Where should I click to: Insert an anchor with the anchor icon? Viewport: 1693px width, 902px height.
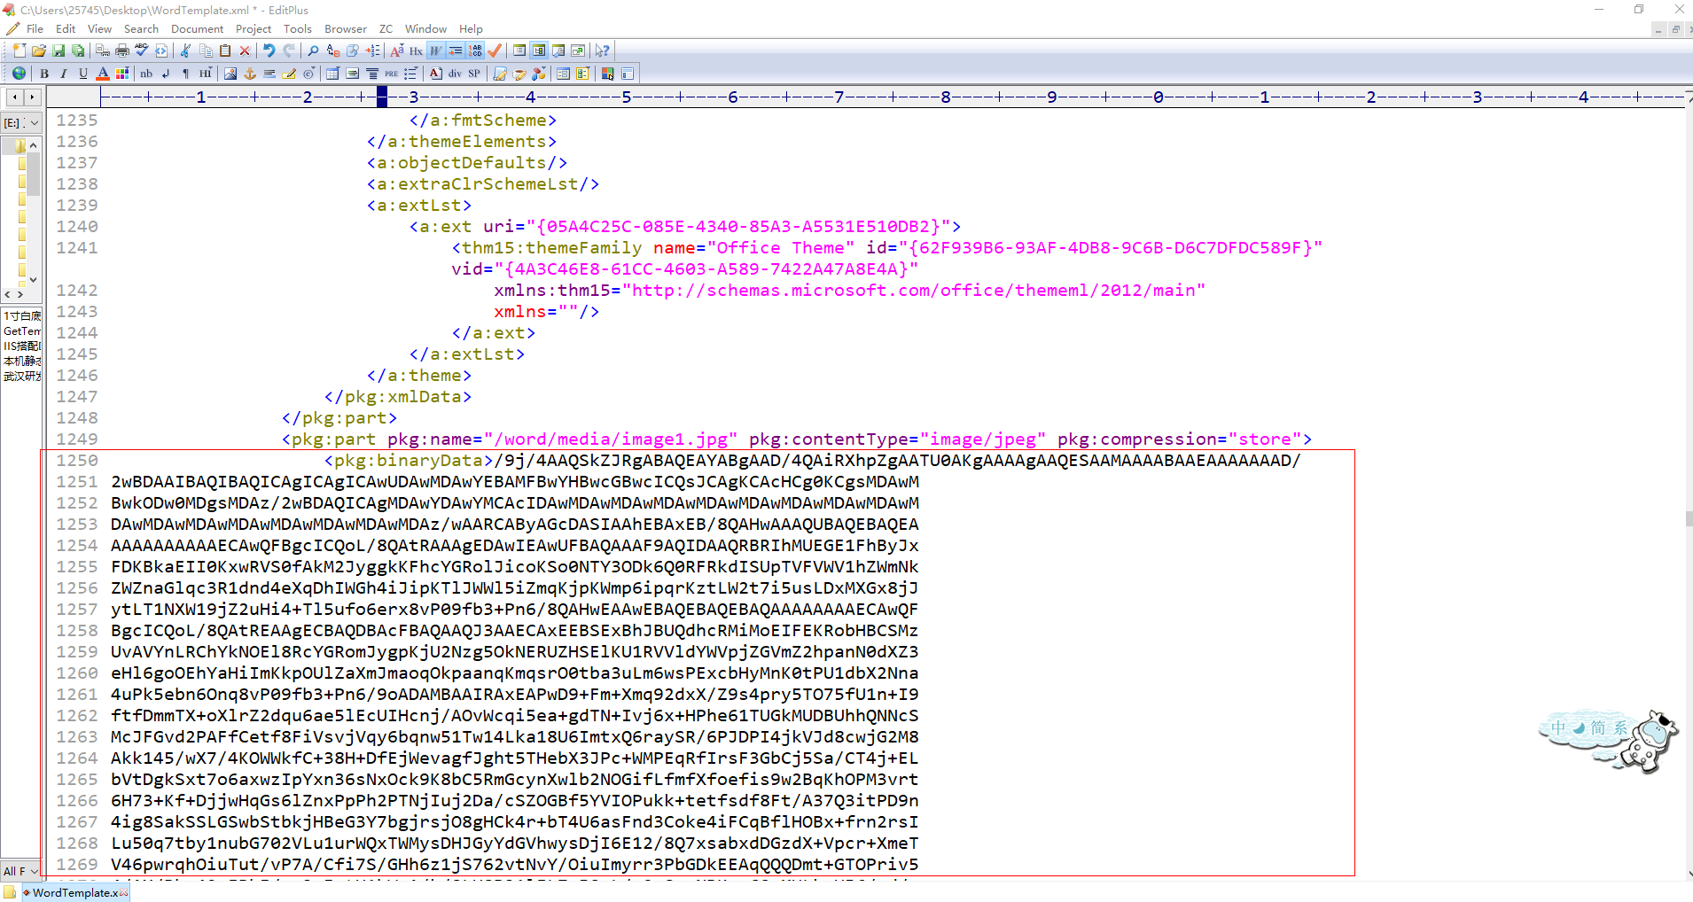(x=250, y=74)
